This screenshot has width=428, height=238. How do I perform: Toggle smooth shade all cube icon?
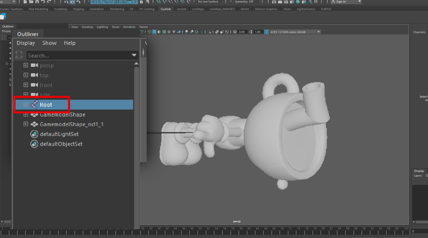click(x=154, y=32)
